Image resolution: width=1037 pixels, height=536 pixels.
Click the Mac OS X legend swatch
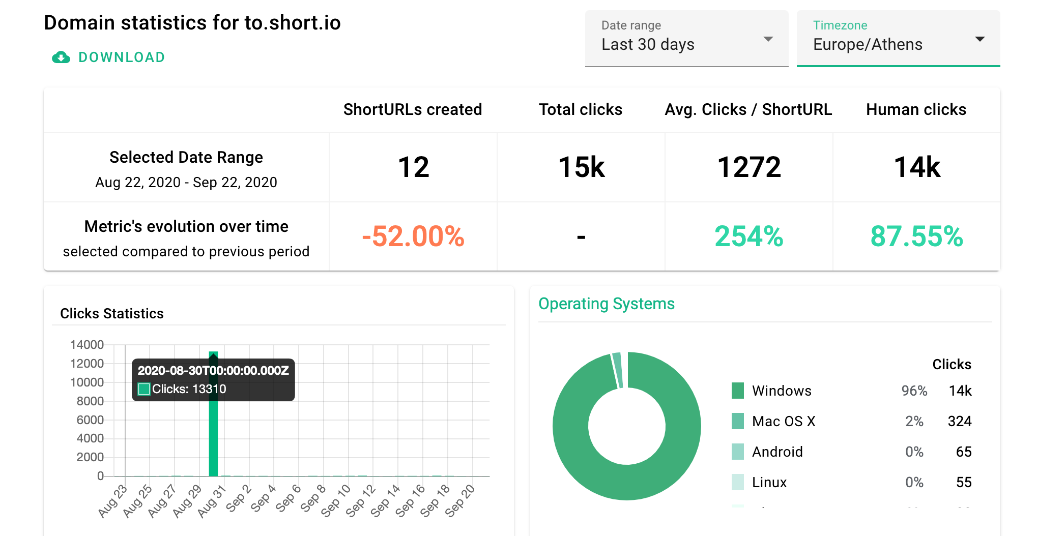pyautogui.click(x=737, y=421)
